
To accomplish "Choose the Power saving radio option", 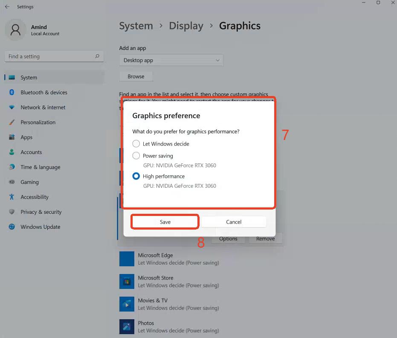I will [136, 156].
